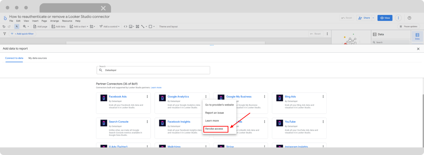
Task: Choose Report an issue menu item
Action: 219,113
